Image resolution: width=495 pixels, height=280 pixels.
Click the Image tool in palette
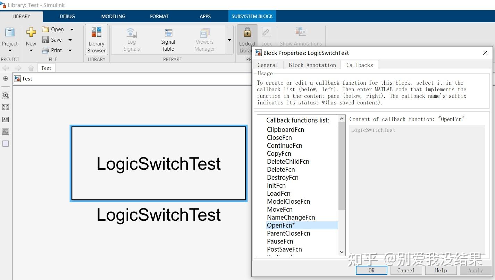coord(6,131)
